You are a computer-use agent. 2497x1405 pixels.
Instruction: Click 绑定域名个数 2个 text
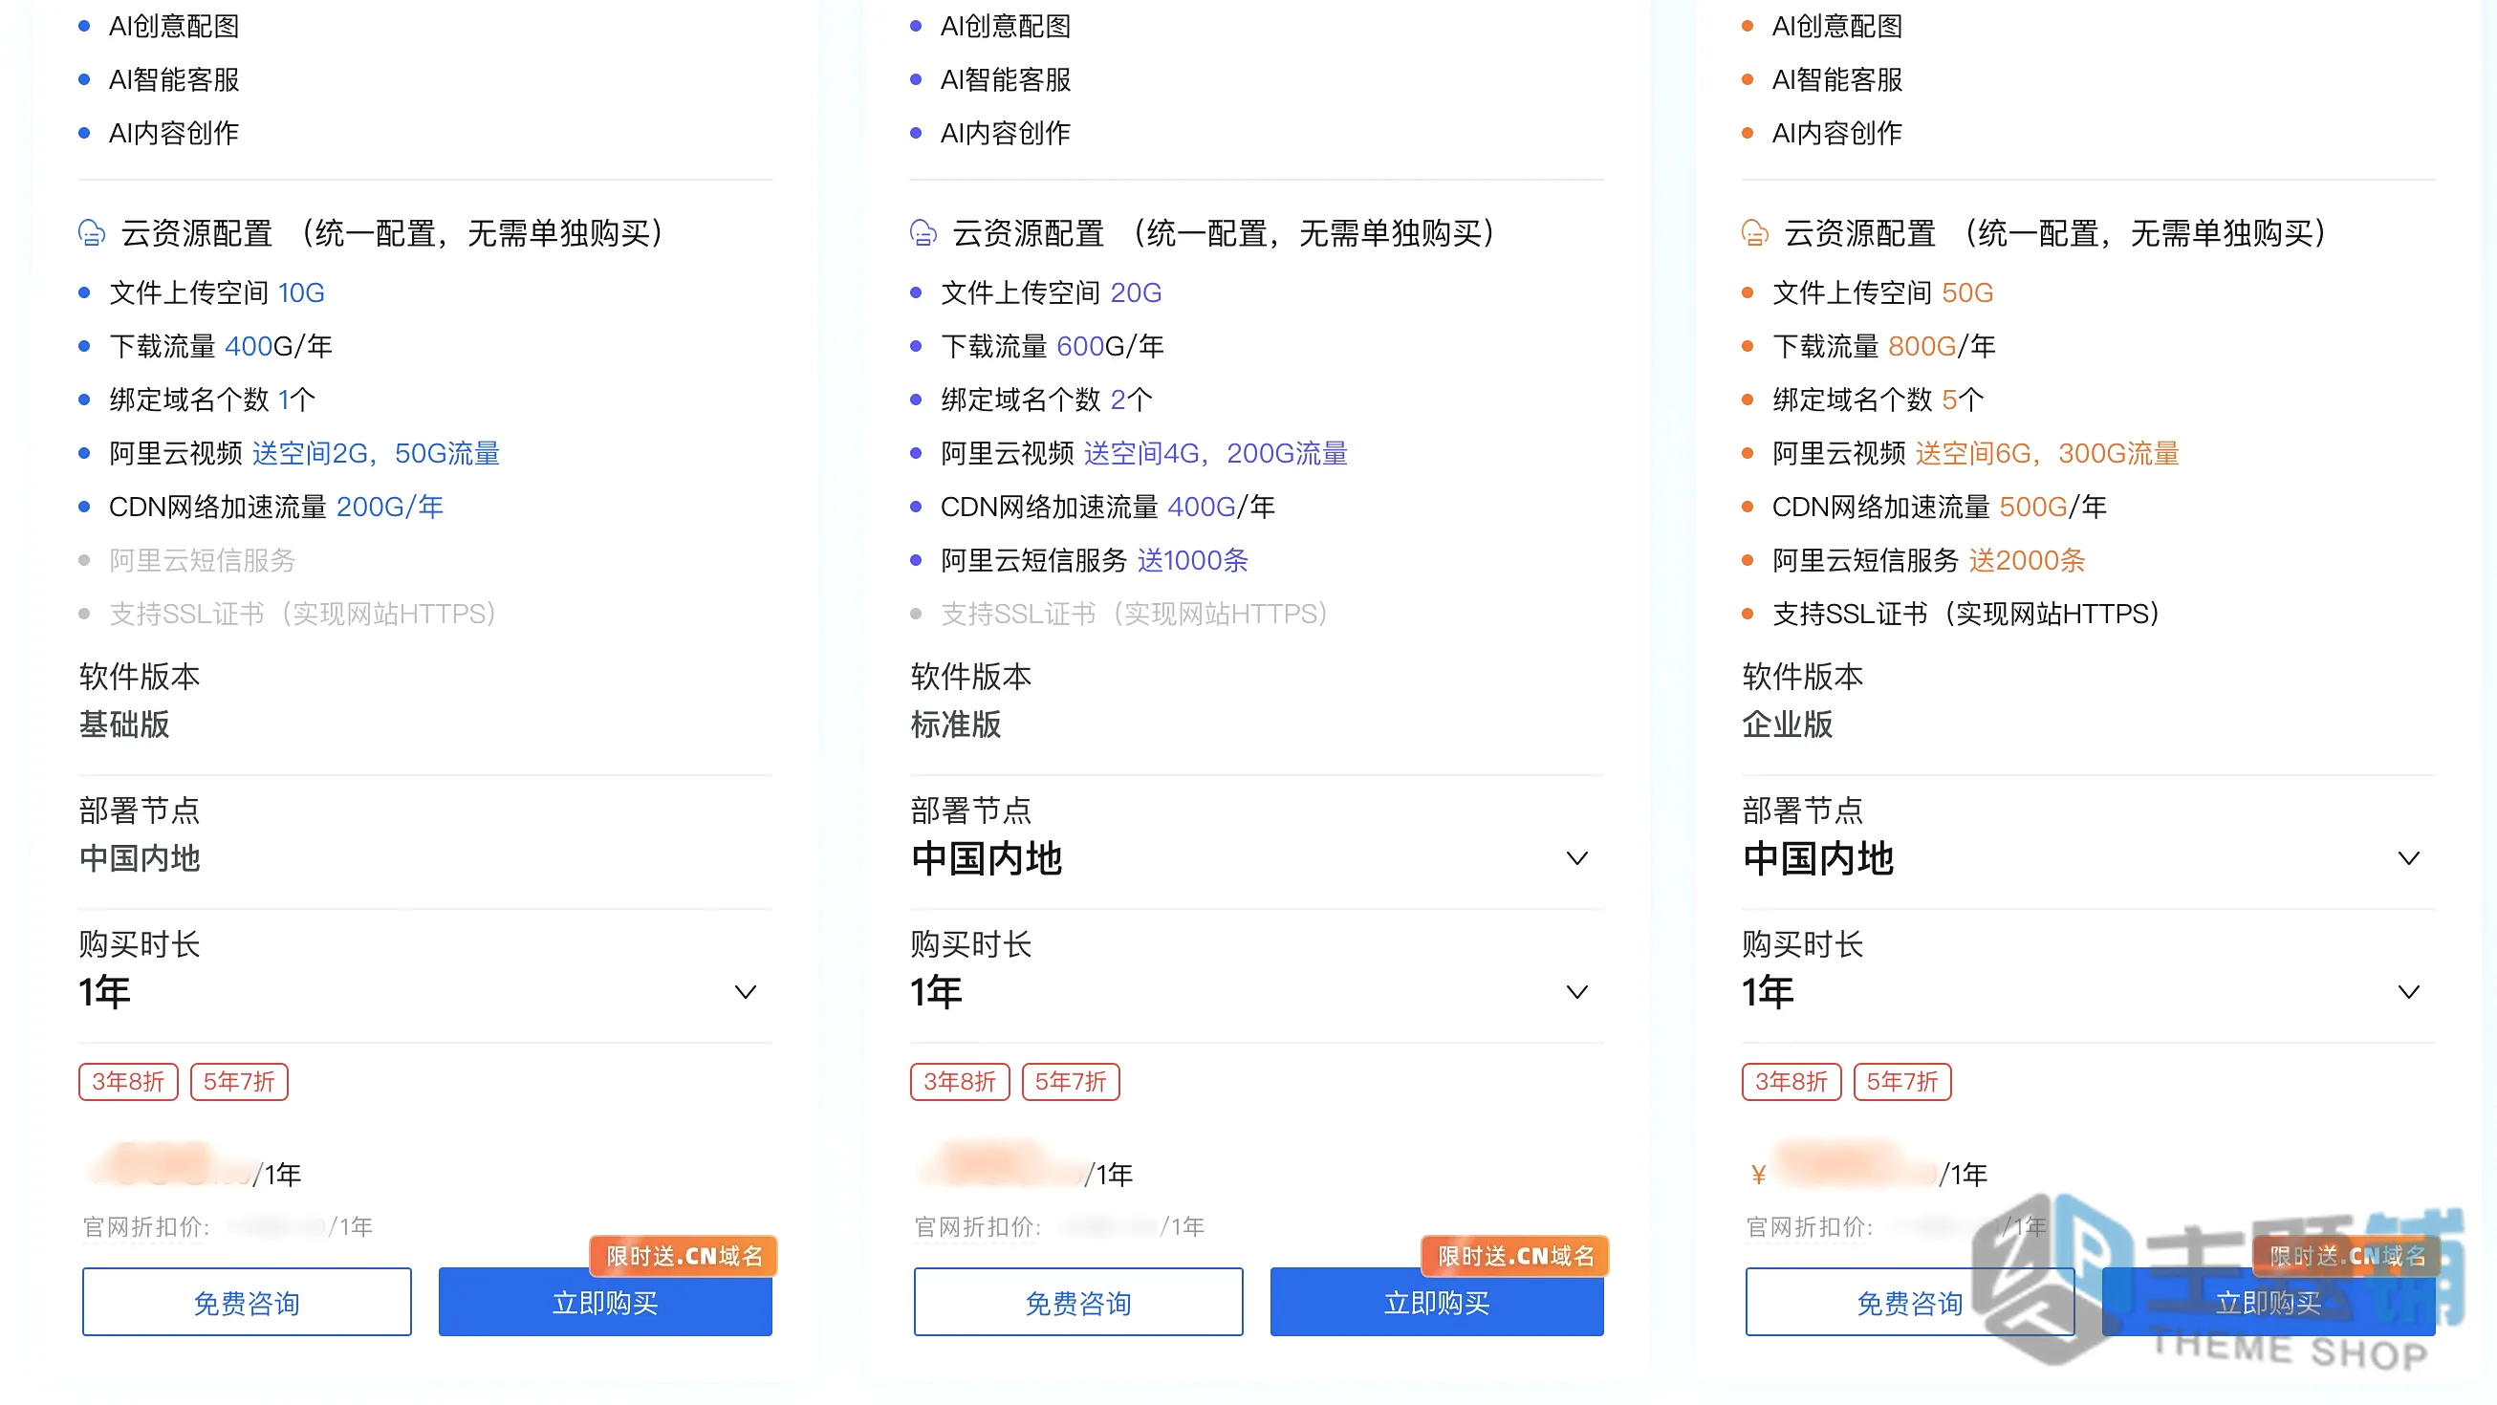click(1047, 400)
